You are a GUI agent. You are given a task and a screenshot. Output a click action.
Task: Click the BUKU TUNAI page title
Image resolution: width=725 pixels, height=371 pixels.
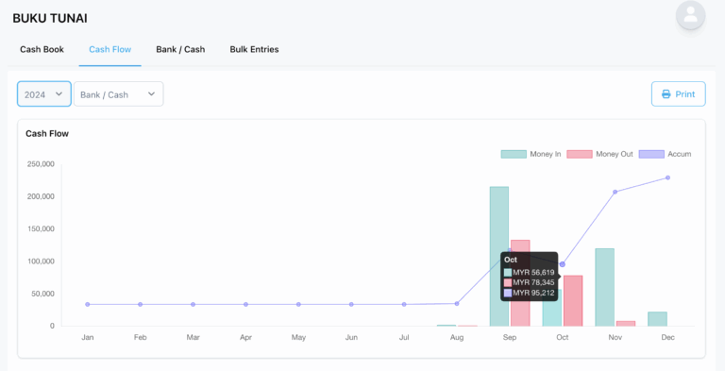pyautogui.click(x=50, y=19)
